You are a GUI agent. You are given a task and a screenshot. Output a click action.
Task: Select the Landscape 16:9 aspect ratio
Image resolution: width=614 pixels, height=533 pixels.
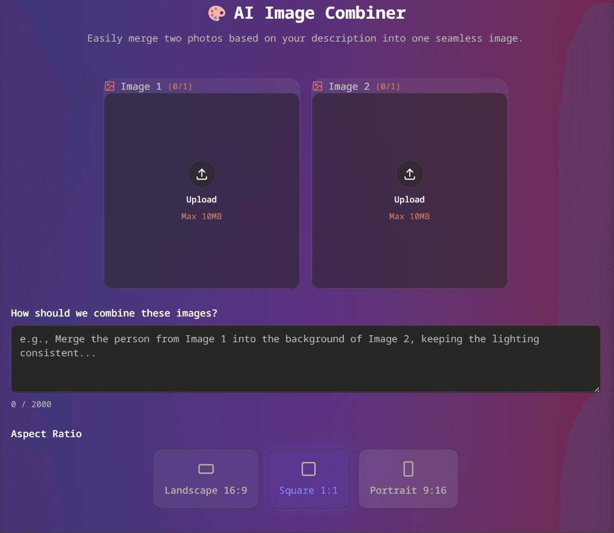206,479
